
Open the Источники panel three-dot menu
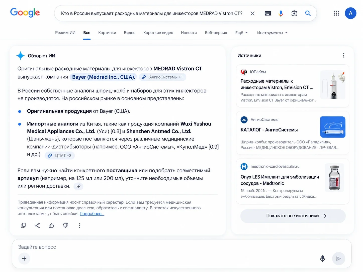[343, 55]
